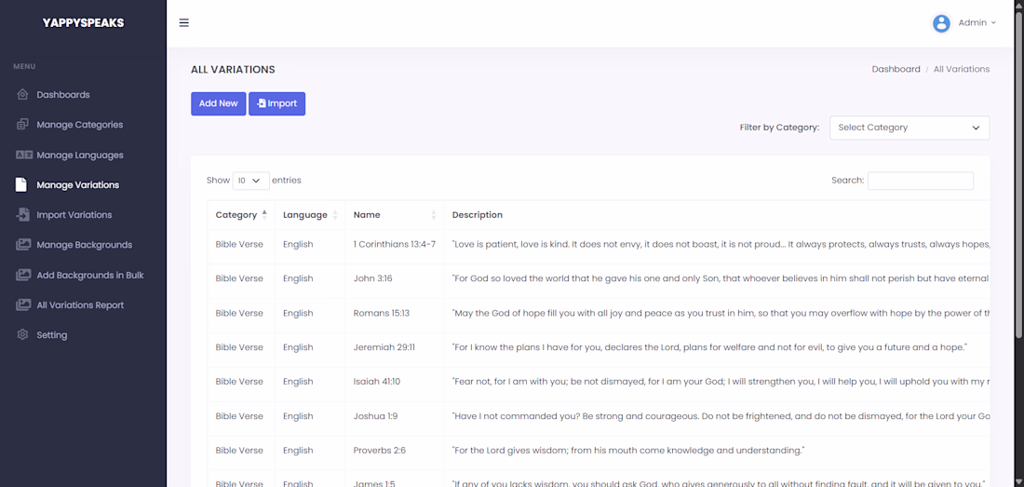Viewport: 1024px width, 487px height.
Task: Open the Admin account dropdown
Action: 977,23
